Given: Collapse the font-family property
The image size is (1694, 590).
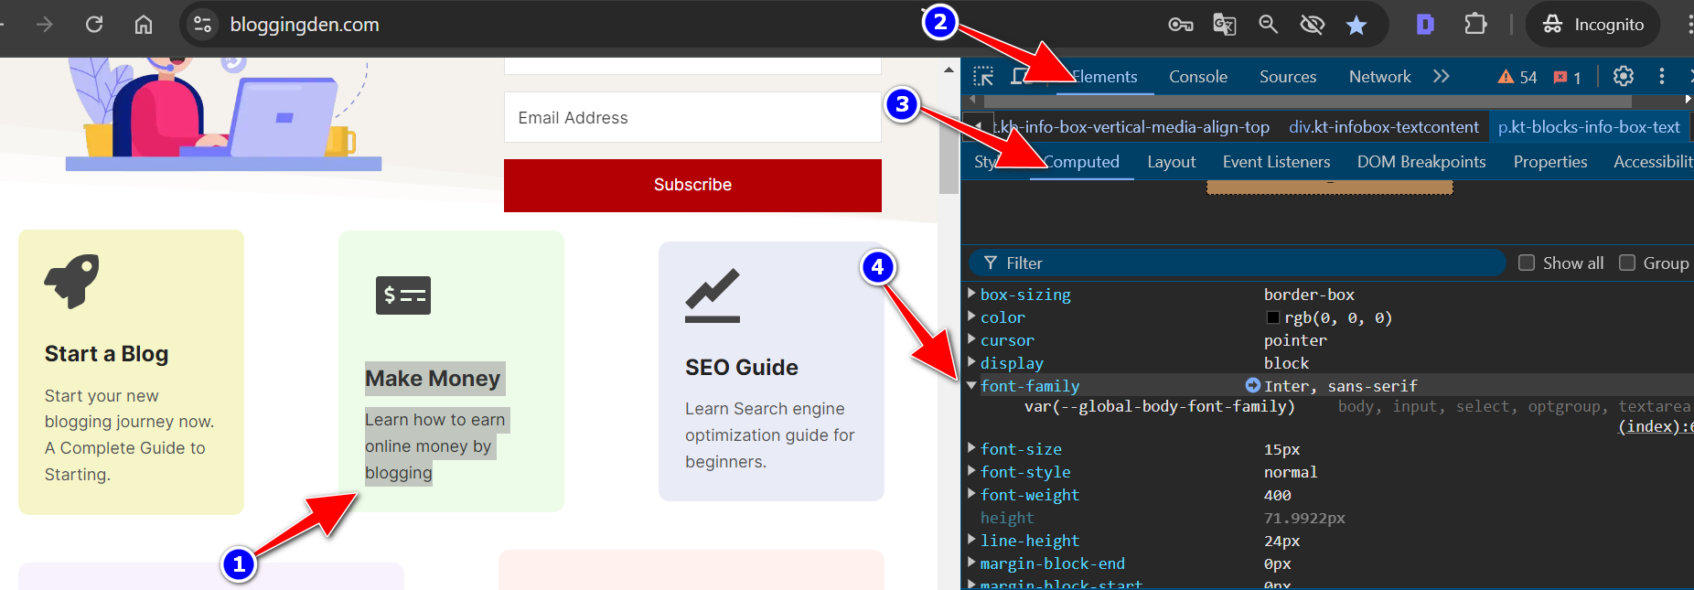Looking at the screenshot, I should point(971,385).
